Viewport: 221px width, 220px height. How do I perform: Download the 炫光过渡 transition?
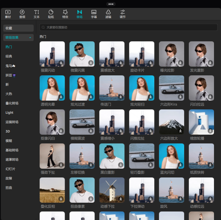point(91,97)
